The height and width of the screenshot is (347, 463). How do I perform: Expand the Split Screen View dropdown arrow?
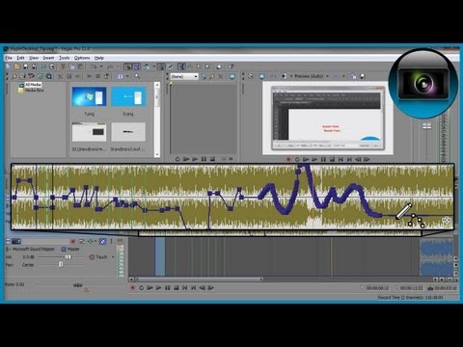[x=291, y=76]
